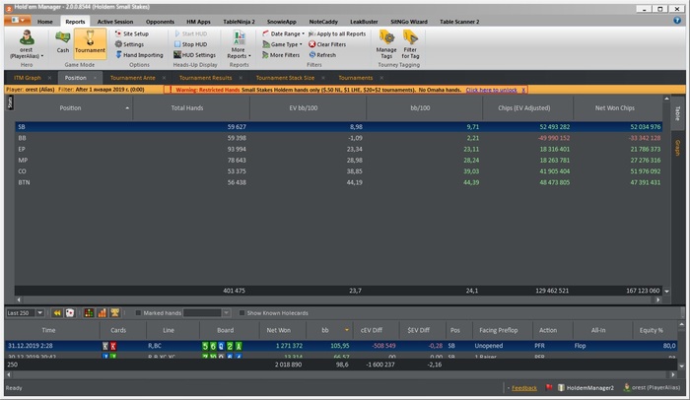Switch to the Home ribbon tab
Viewport: 690px width, 400px height.
tap(45, 22)
